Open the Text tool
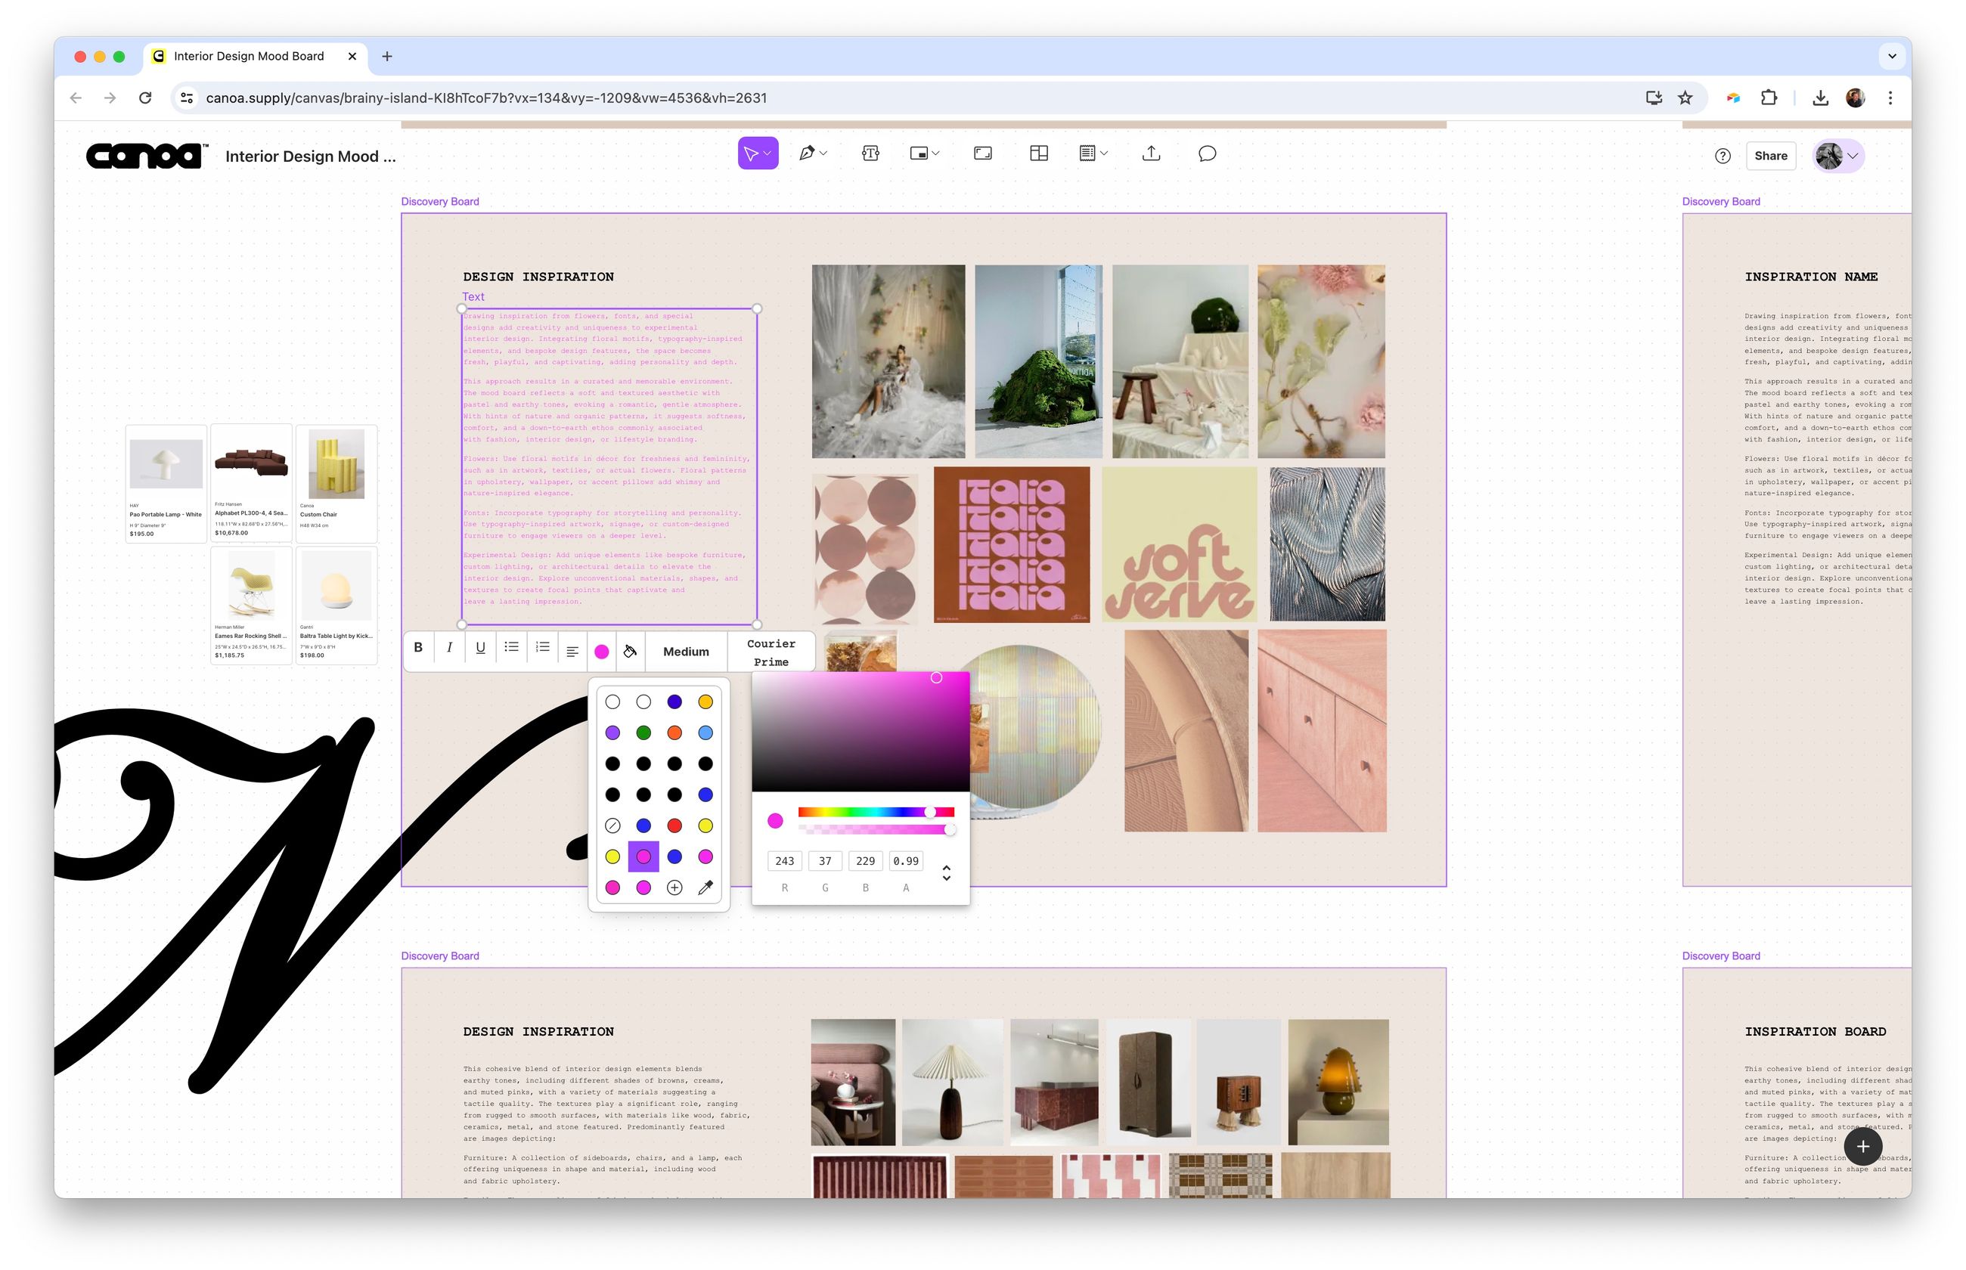The width and height of the screenshot is (1966, 1270). 870,153
